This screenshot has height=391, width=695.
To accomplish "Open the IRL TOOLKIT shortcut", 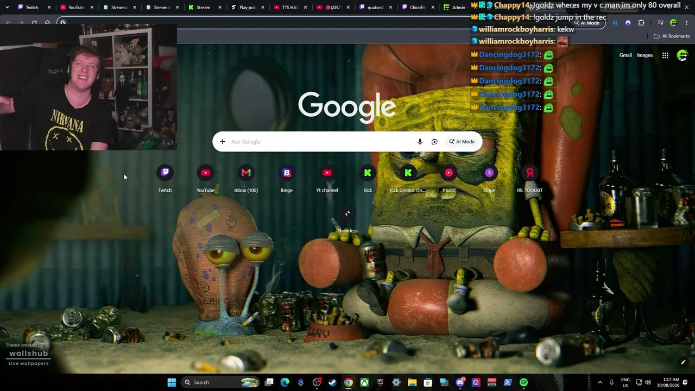I will coord(529,179).
